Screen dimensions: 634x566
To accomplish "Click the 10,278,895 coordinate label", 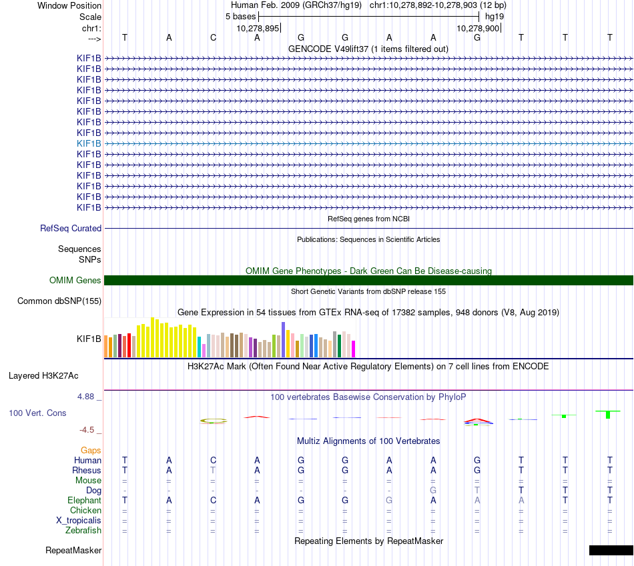I will (258, 28).
